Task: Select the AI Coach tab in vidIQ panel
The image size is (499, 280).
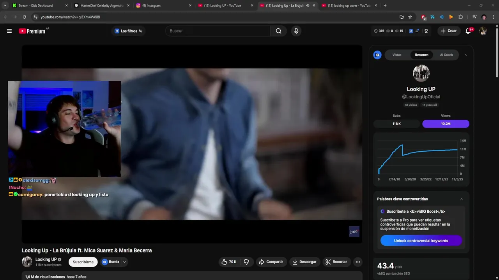Action: 446,55
